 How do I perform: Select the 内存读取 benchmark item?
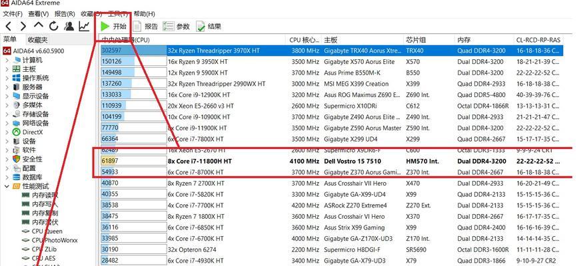click(40, 196)
